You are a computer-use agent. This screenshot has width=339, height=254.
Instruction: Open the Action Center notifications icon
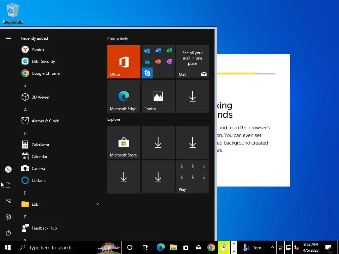[328, 247]
